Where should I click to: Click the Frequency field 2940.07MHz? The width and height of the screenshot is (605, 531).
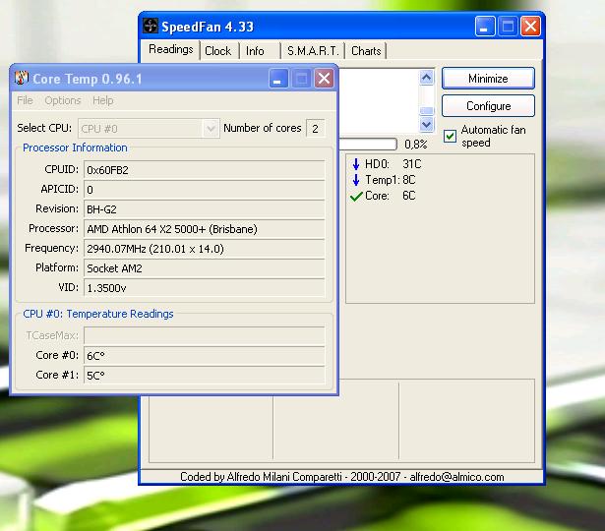point(204,249)
